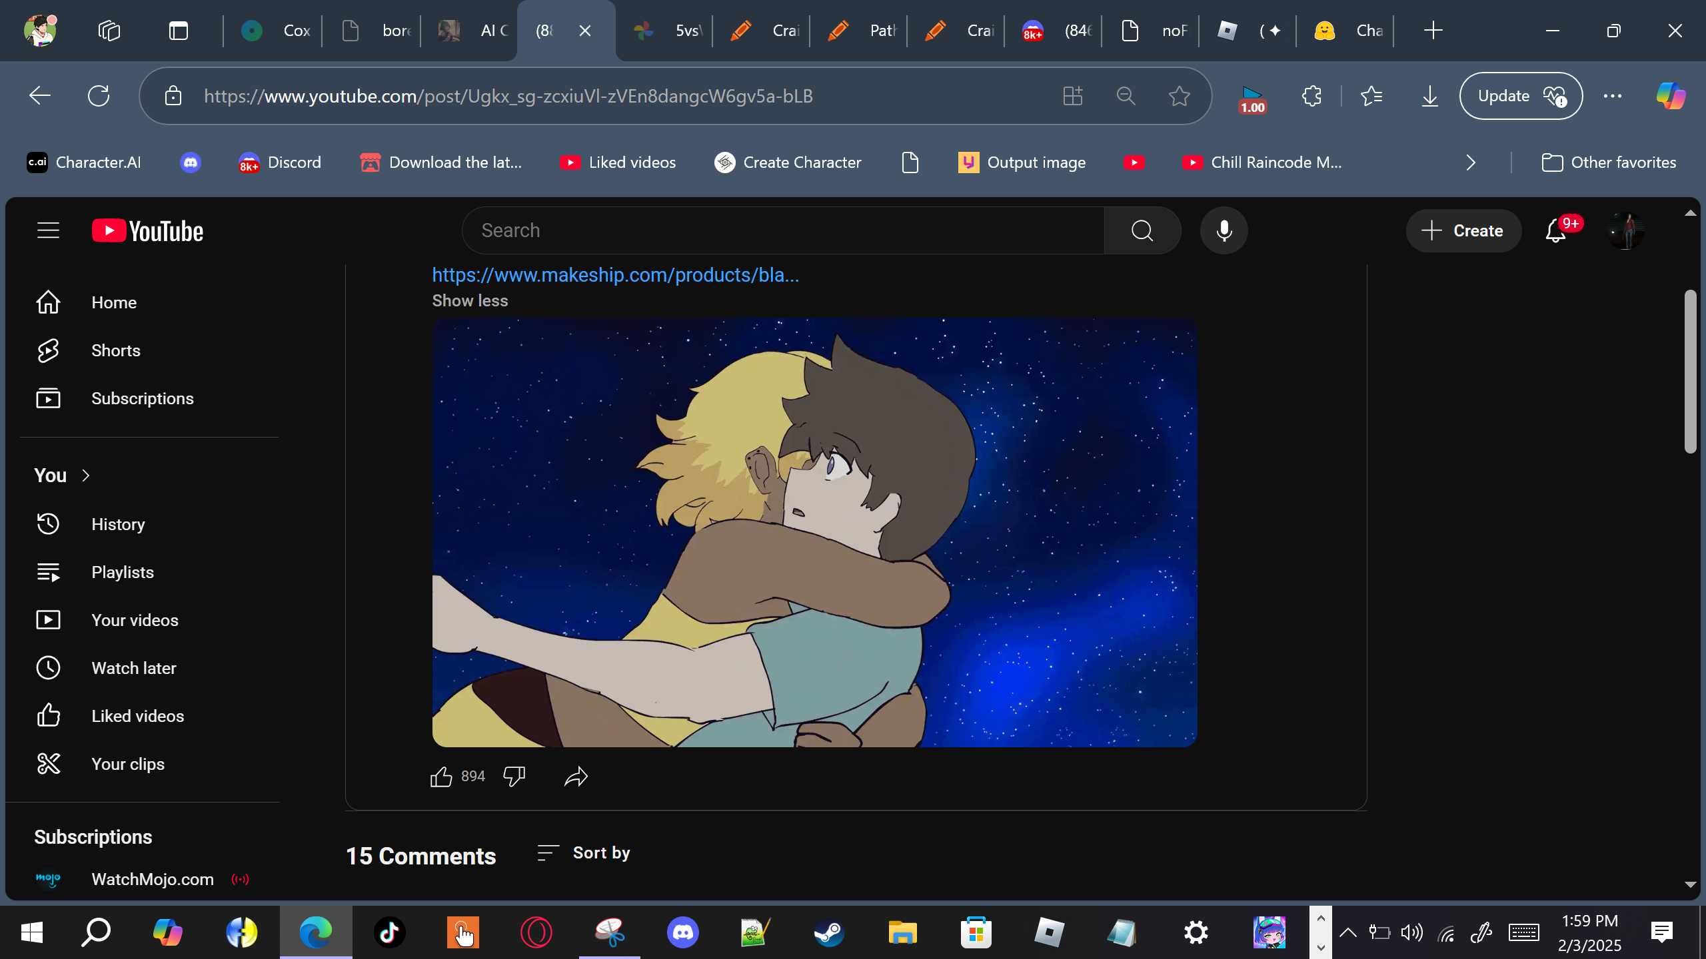Image resolution: width=1706 pixels, height=959 pixels.
Task: Expand the You section chevron
Action: (86, 476)
